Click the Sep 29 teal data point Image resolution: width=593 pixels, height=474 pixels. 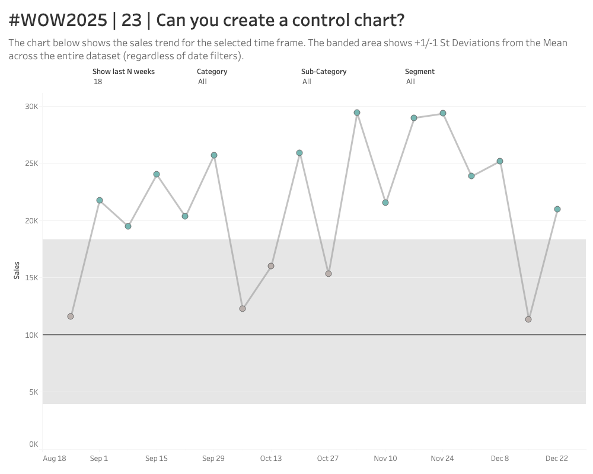coord(214,155)
